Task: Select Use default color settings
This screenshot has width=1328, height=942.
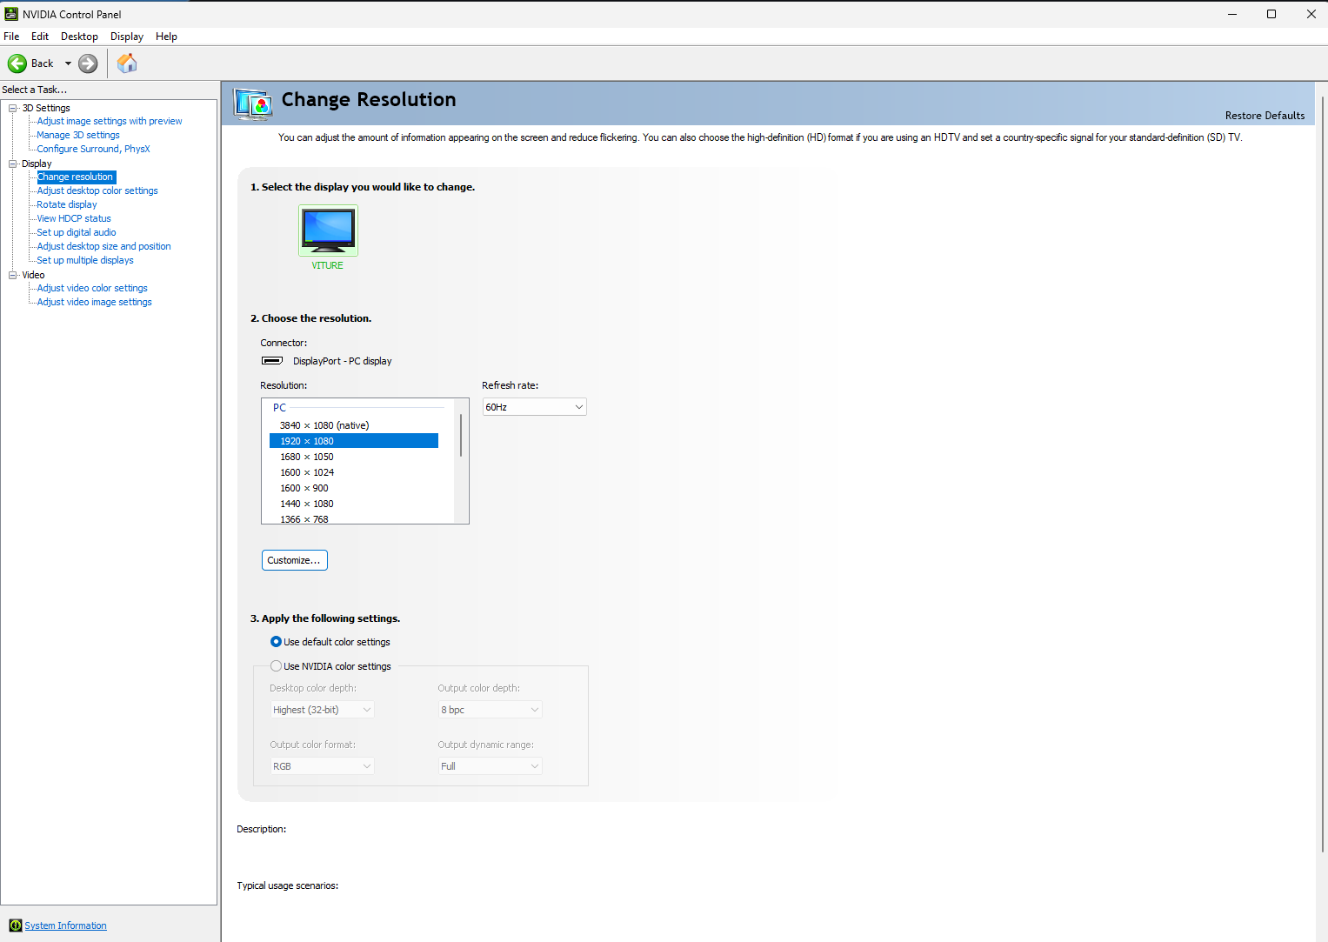Action: point(276,642)
